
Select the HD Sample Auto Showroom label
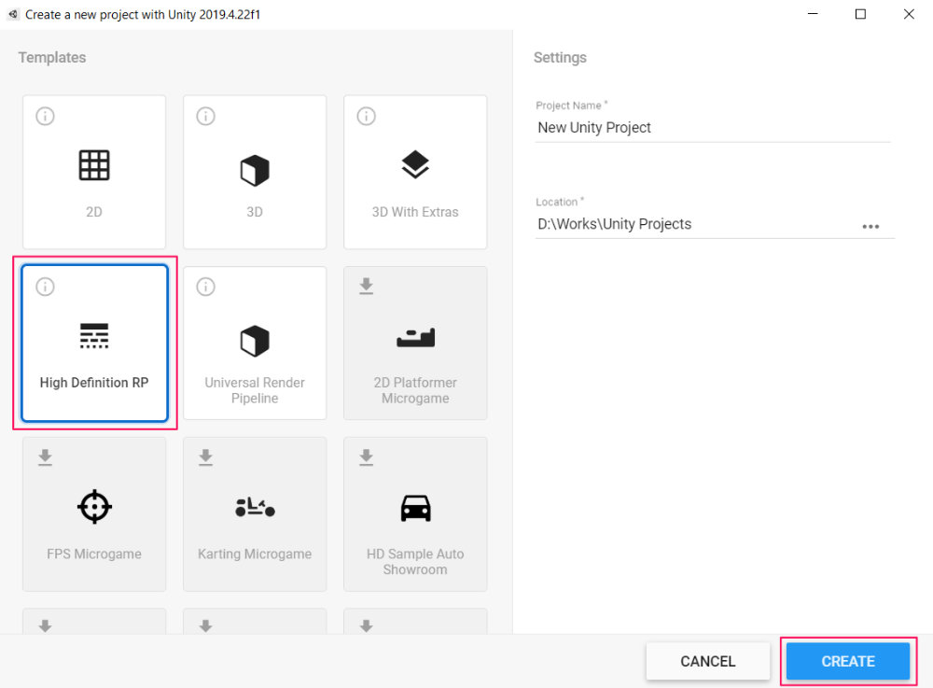pyautogui.click(x=415, y=562)
